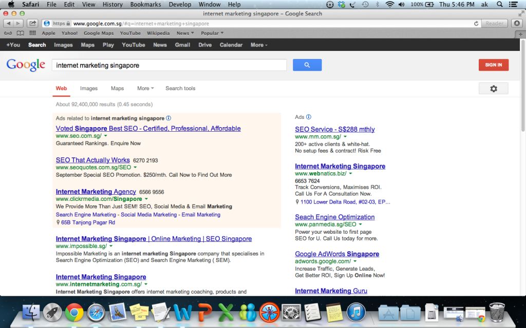Switch to the Maps results tab
The image size is (526, 328).
pyautogui.click(x=118, y=88)
